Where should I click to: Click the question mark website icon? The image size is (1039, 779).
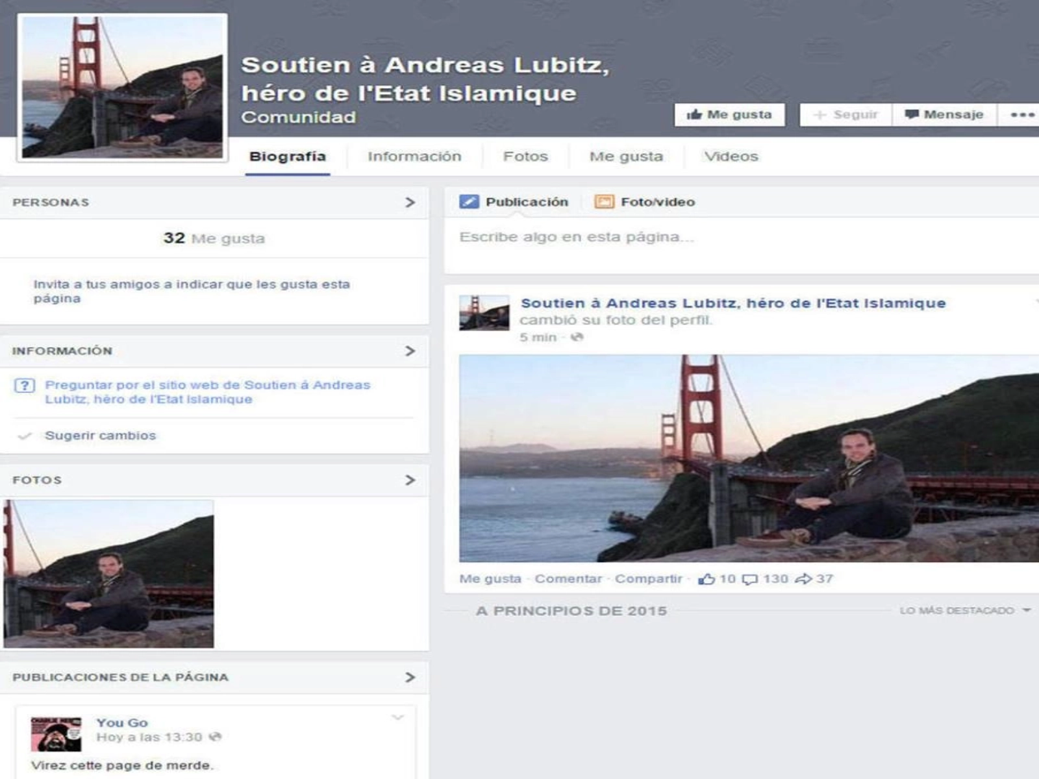point(25,386)
